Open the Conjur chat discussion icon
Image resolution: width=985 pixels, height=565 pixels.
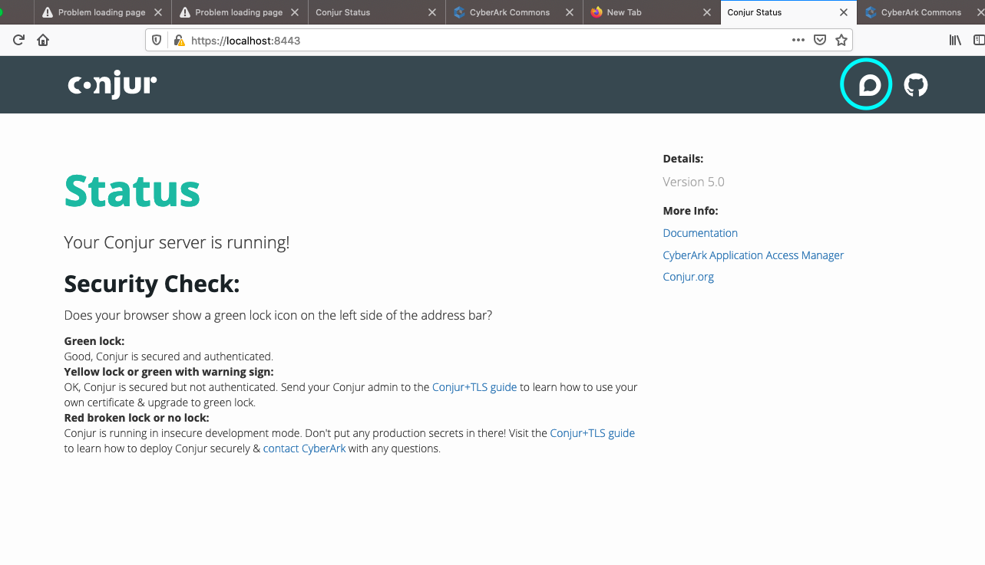coord(868,84)
